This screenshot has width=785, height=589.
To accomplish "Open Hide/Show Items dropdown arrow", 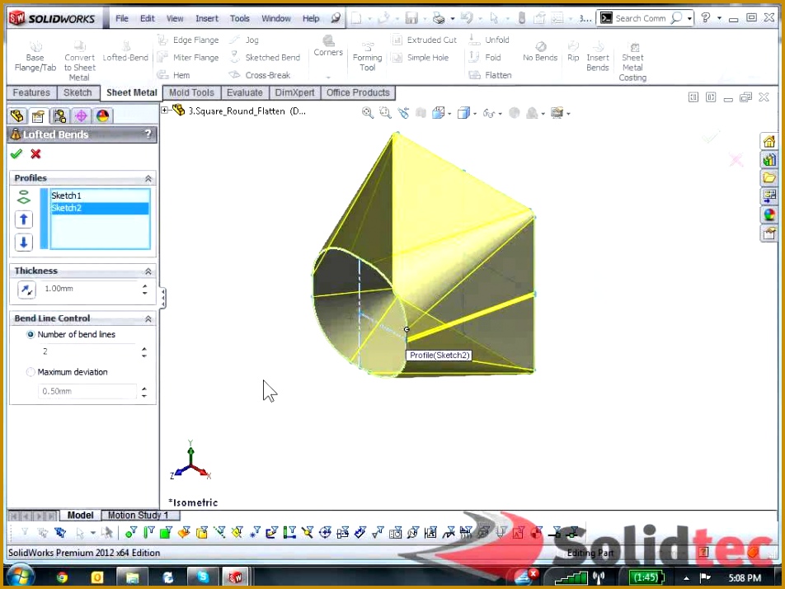I will pyautogui.click(x=501, y=114).
